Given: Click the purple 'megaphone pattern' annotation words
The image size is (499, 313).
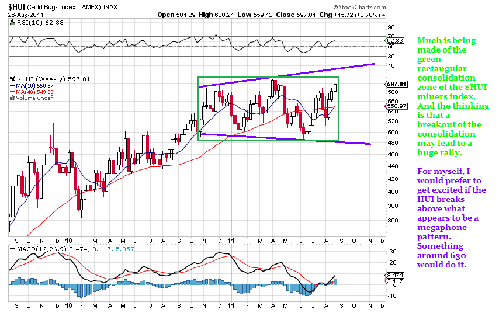Looking at the screenshot, I should (442, 232).
